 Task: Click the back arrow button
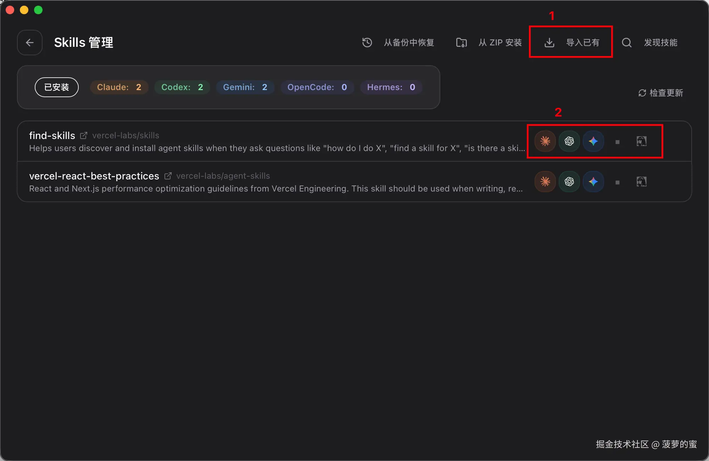pos(30,43)
